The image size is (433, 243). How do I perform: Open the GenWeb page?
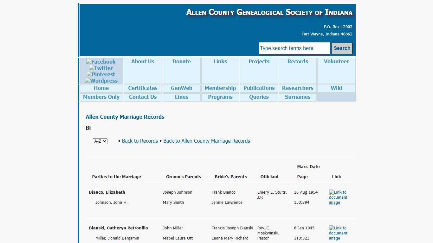coord(181,88)
